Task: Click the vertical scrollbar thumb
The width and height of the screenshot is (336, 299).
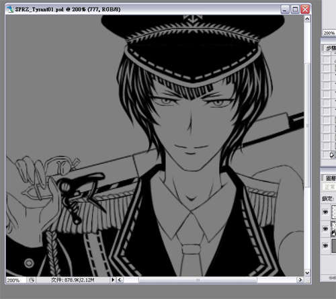Action: pos(307,126)
